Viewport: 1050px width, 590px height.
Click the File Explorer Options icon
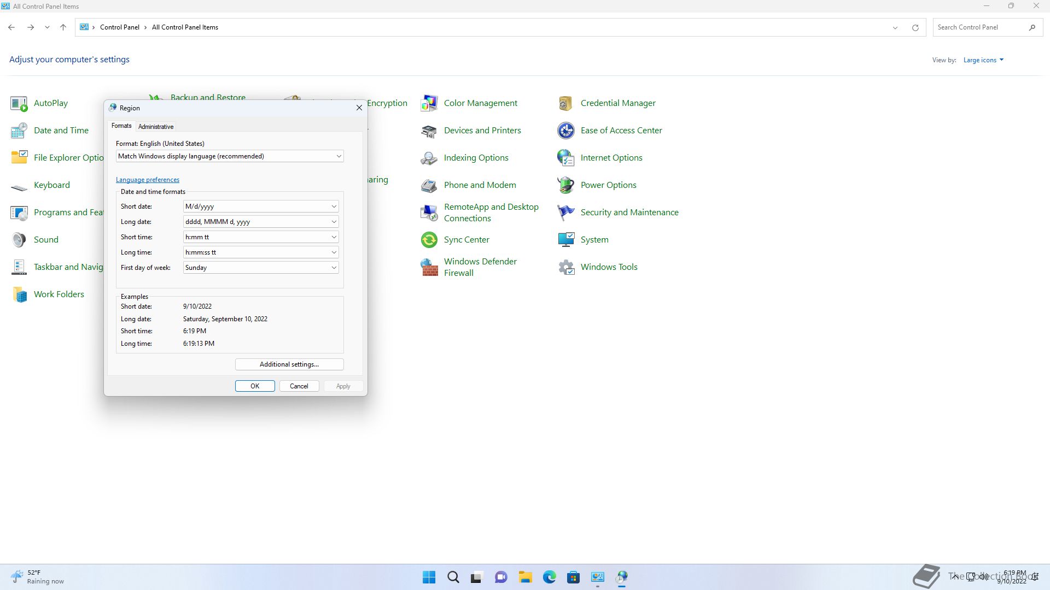(19, 158)
